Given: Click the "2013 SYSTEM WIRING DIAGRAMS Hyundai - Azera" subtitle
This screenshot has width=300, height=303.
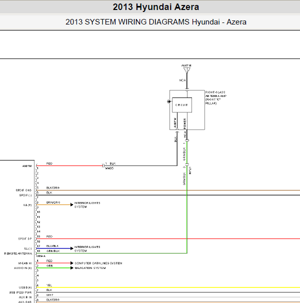Looking at the screenshot, I should coord(156,22).
